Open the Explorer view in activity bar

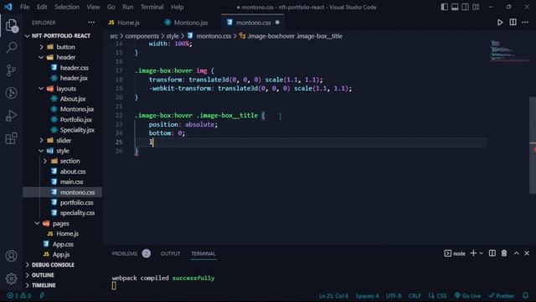[x=11, y=25]
